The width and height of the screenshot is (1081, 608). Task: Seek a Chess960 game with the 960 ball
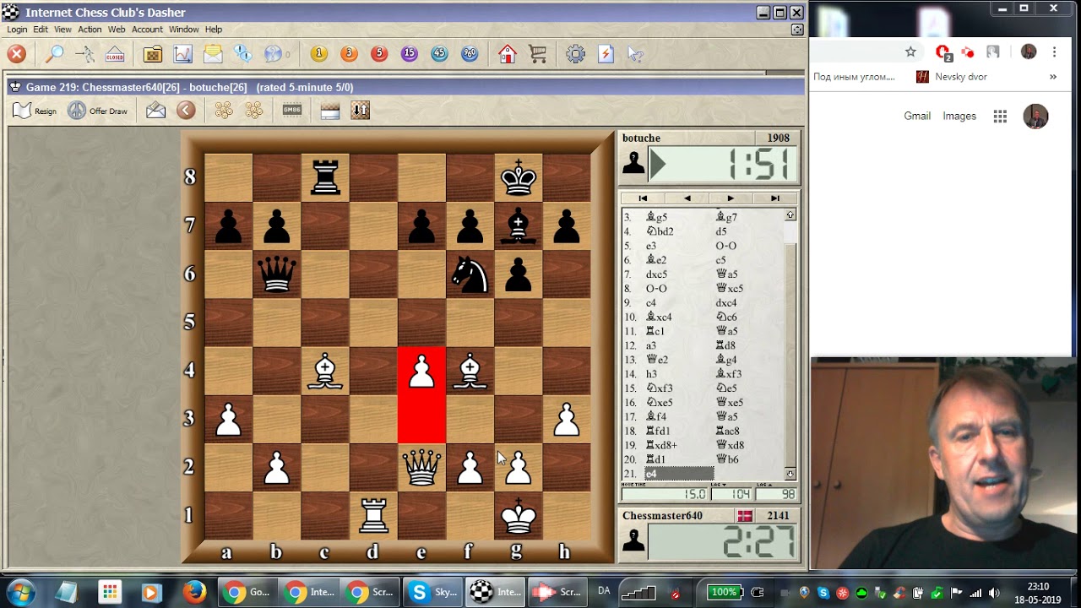click(x=470, y=54)
